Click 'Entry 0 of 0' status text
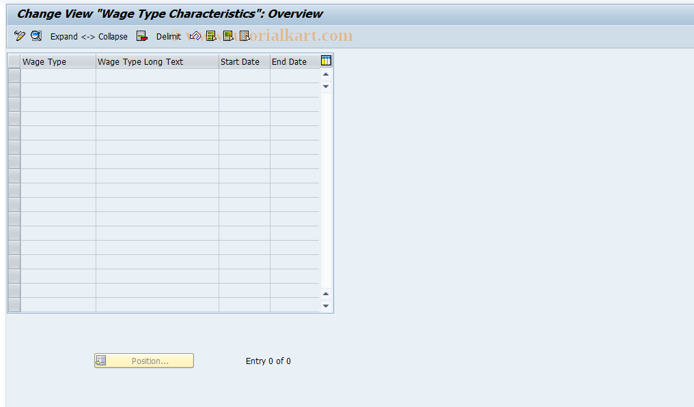This screenshot has height=407, width=694. tap(268, 361)
